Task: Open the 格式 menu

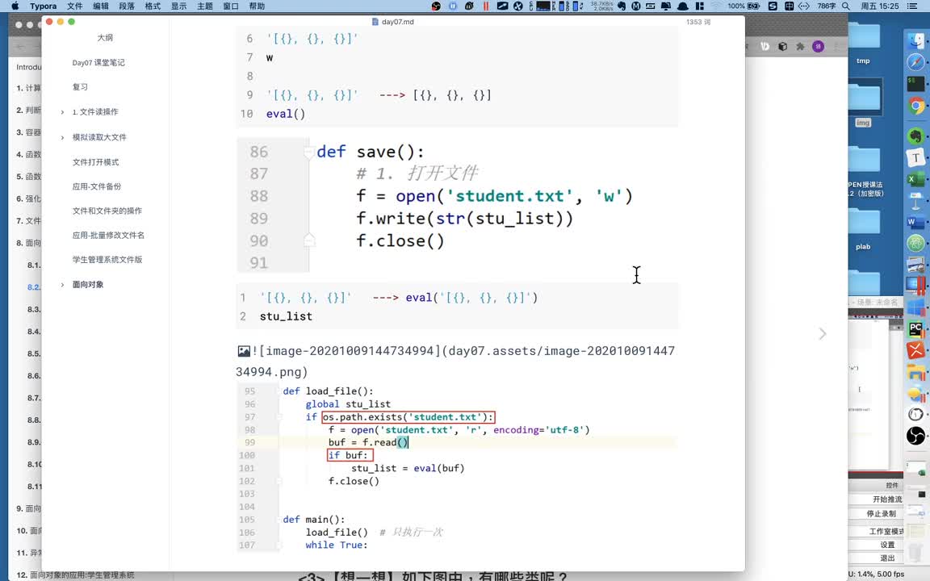Action: (153, 6)
